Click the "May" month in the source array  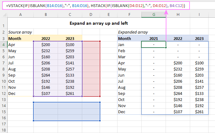coord(12,51)
